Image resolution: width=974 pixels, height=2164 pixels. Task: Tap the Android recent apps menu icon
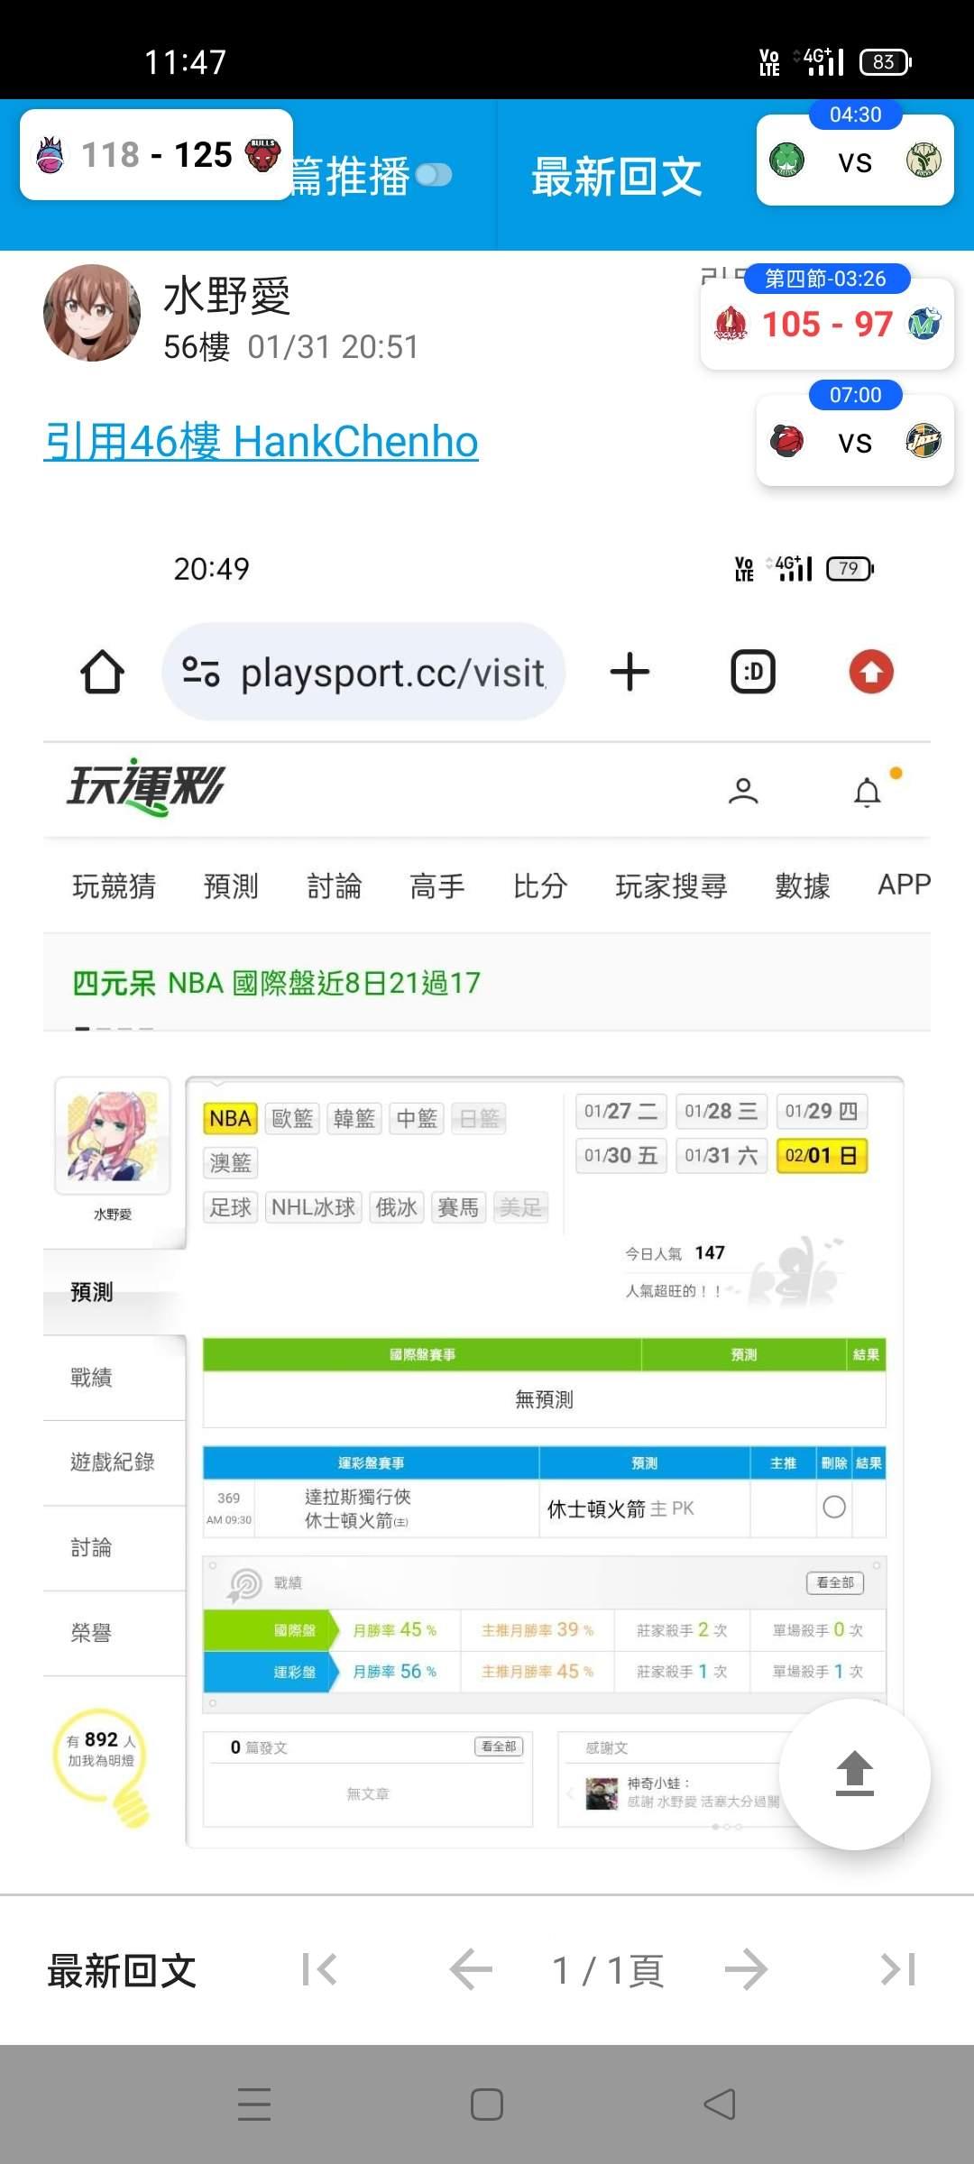click(254, 2104)
